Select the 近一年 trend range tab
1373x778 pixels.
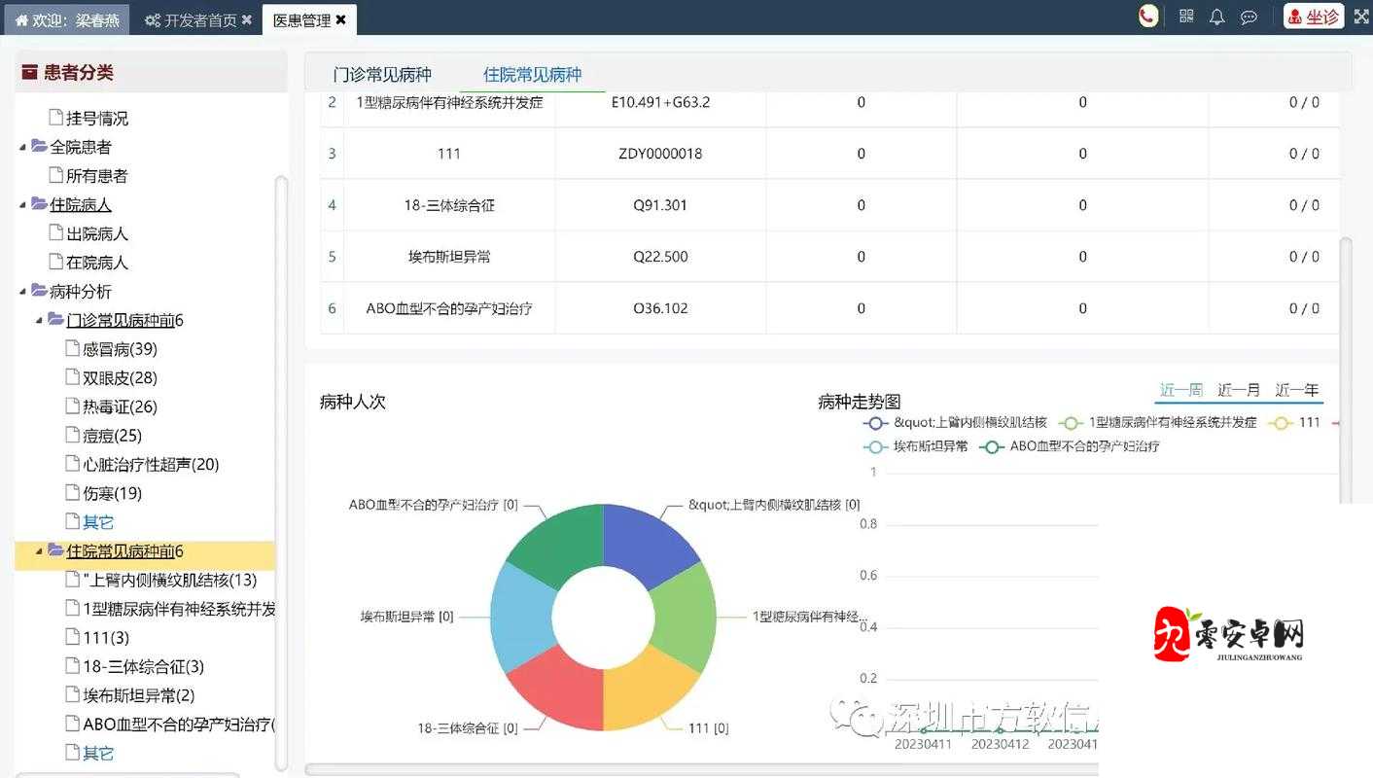tap(1297, 390)
